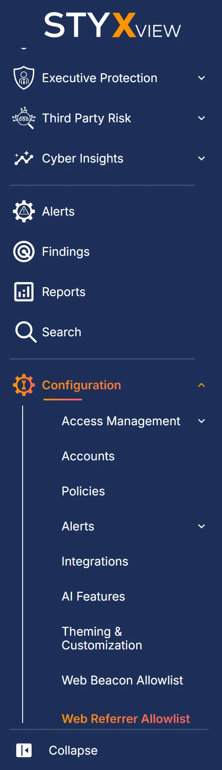
Task: Collapse the Configuration section chevron
Action: (202, 385)
